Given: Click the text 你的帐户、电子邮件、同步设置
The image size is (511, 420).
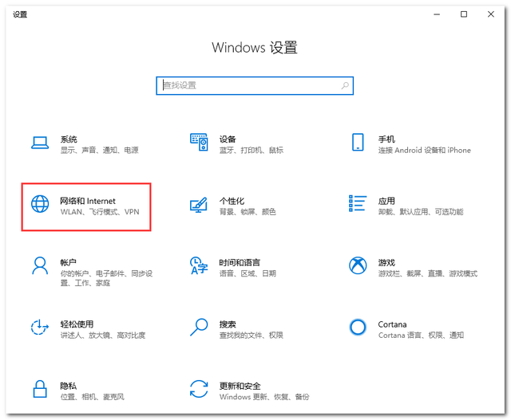Looking at the screenshot, I should pos(106,278).
